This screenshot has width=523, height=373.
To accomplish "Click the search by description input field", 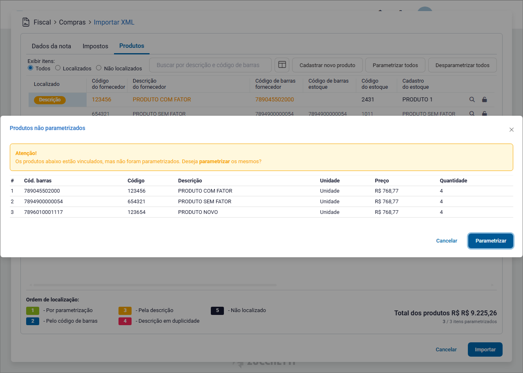I will 210,65.
